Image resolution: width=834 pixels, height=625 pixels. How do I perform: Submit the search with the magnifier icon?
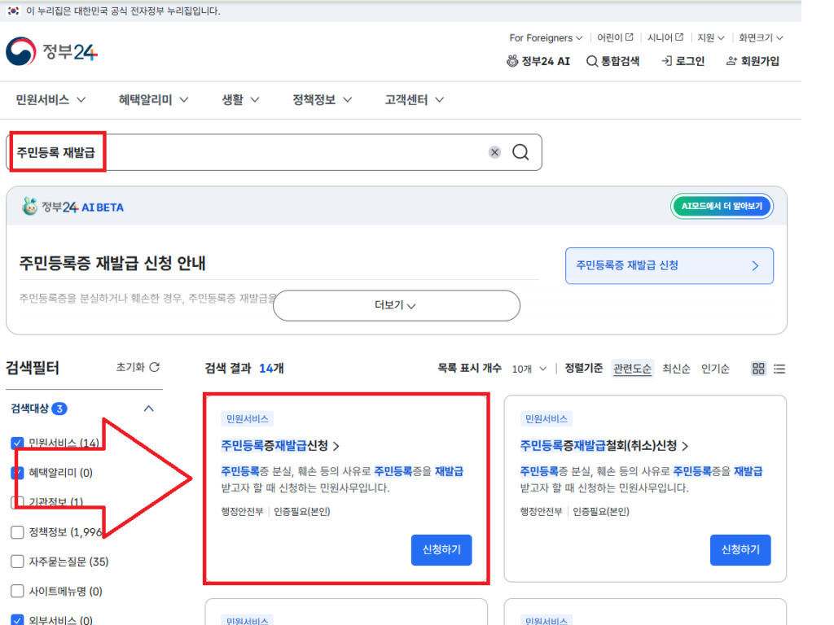[520, 152]
